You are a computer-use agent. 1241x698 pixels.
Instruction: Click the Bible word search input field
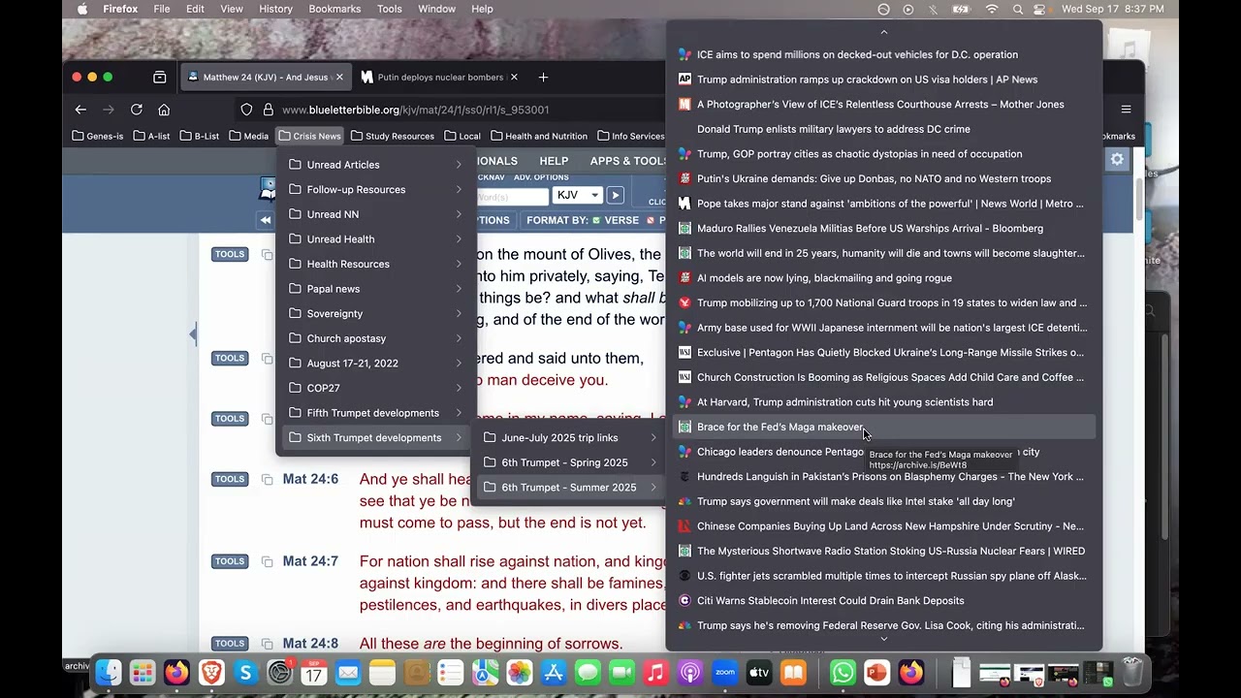pyautogui.click(x=512, y=196)
